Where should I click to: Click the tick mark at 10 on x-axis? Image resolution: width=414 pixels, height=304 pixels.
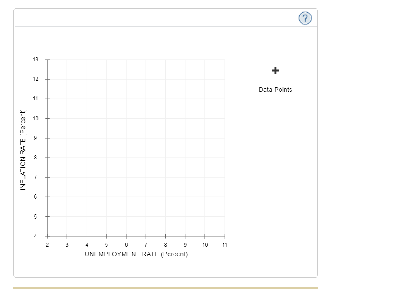pyautogui.click(x=204, y=236)
